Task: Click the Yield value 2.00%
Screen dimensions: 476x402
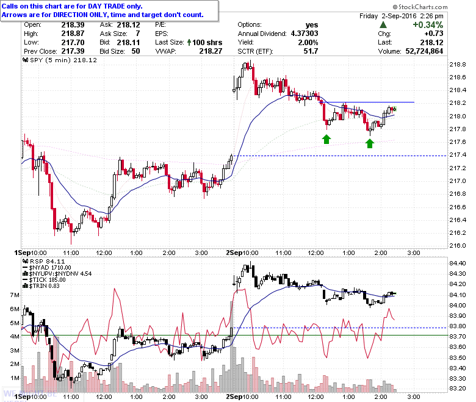Action: click(308, 43)
